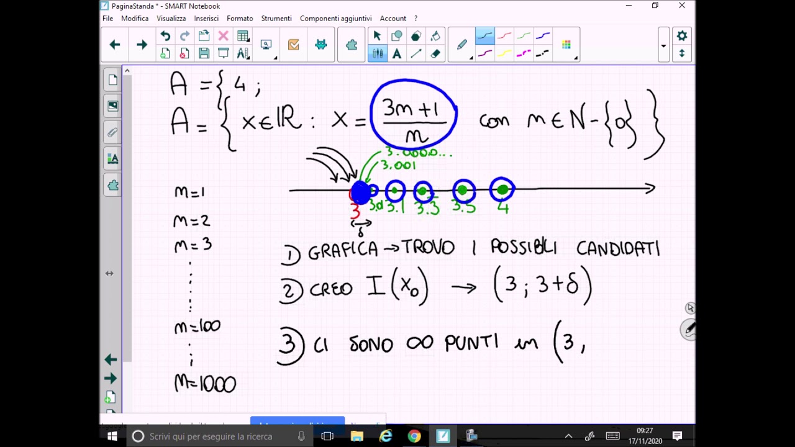Viewport: 795px width, 447px height.
Task: Open the Modifica menu
Action: [135, 19]
